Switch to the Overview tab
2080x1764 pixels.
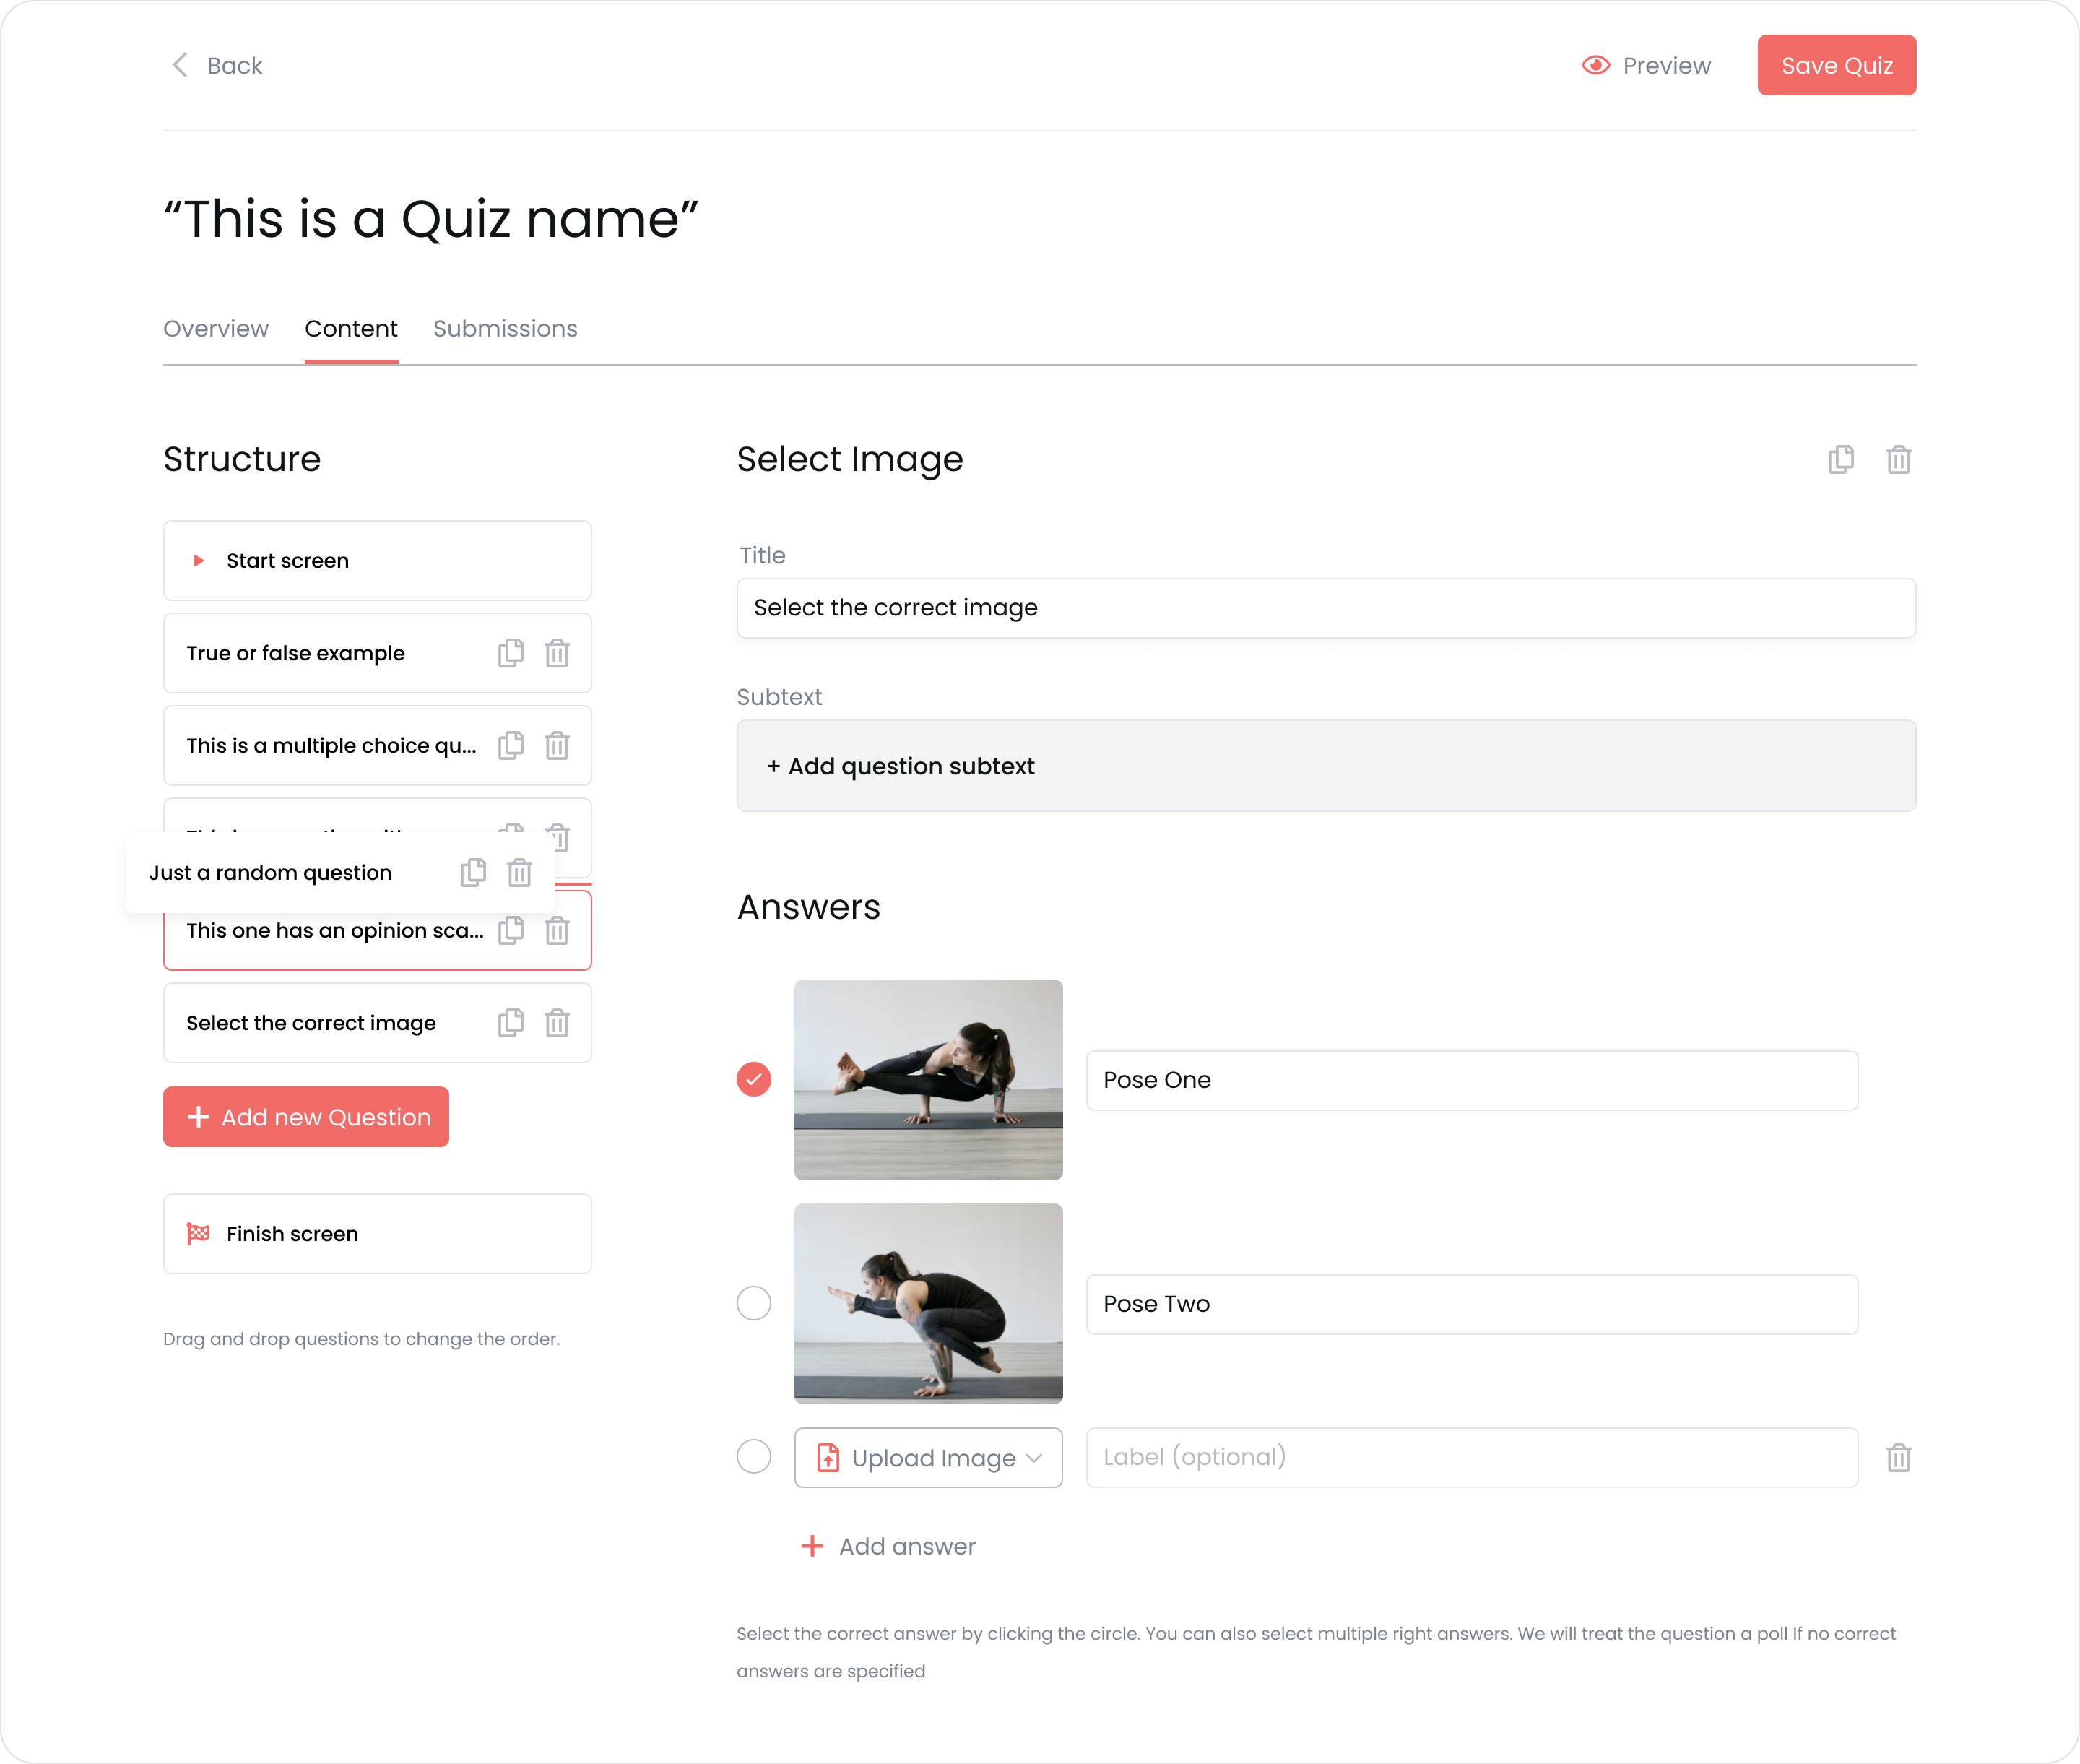coord(216,329)
